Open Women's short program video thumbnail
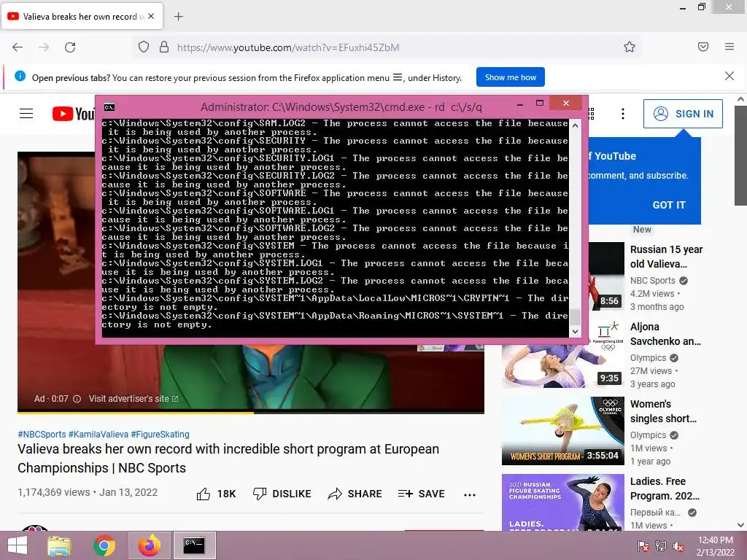 click(562, 430)
